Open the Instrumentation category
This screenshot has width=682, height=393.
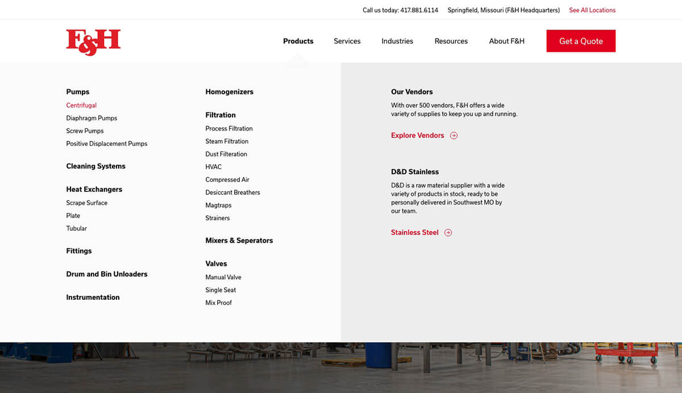pos(93,298)
